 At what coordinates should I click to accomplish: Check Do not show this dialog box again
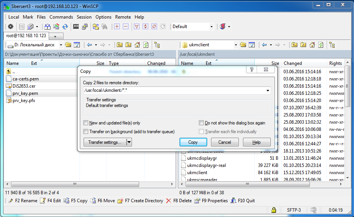pyautogui.click(x=201, y=123)
